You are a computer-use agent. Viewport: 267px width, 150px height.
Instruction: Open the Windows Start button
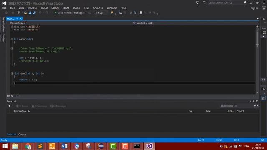[5, 146]
